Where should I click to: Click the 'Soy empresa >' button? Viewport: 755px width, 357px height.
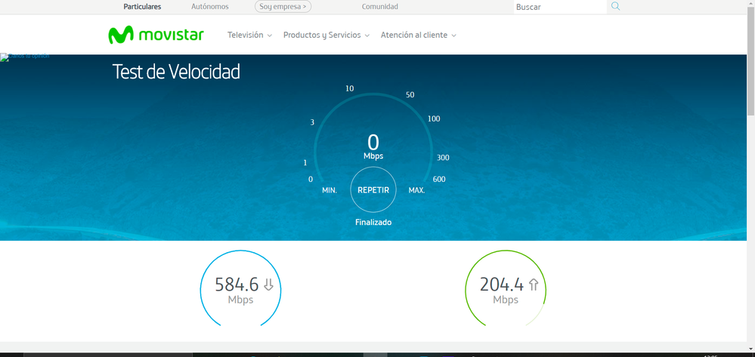pos(283,7)
